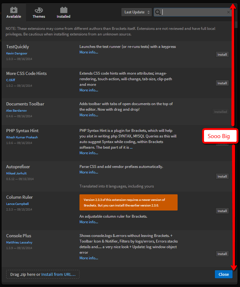The height and width of the screenshot is (287, 240).
Task: Open author Ritesh Kumar Prakash's link
Action: [22, 137]
